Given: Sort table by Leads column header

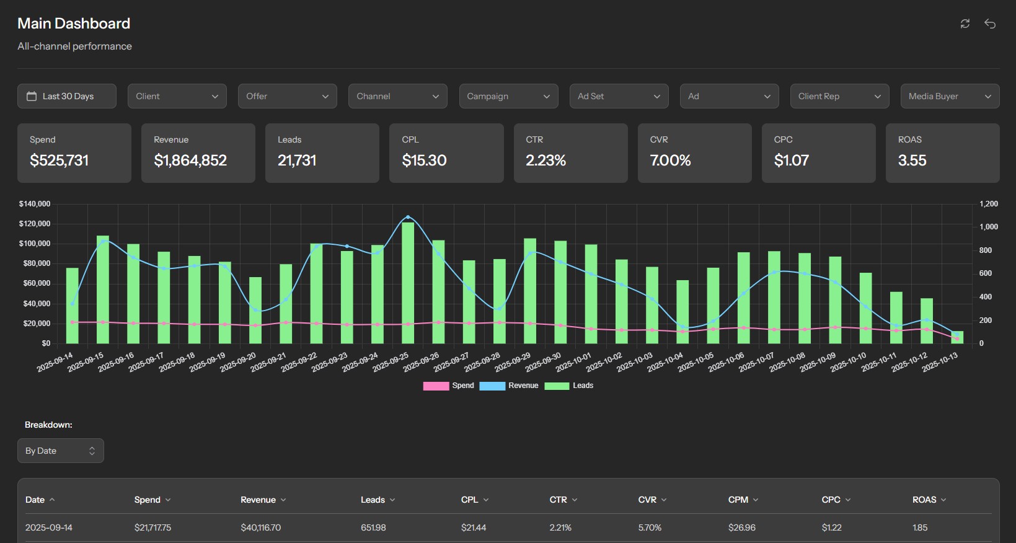Looking at the screenshot, I should pyautogui.click(x=378, y=500).
